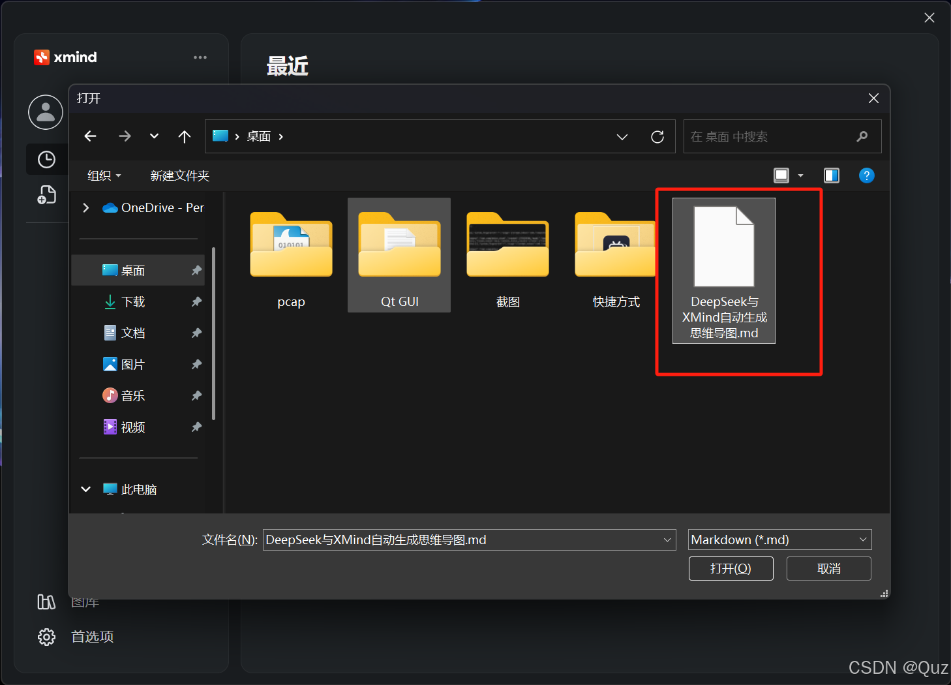
Task: Click the pin icon next to 图片
Action: [x=196, y=364]
